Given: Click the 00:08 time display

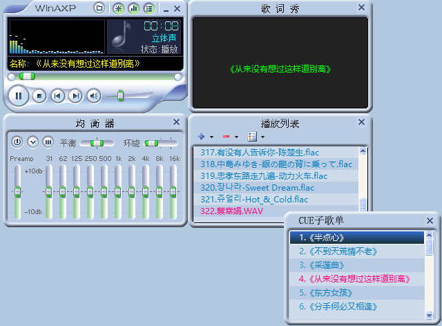Looking at the screenshot, I should click(161, 26).
